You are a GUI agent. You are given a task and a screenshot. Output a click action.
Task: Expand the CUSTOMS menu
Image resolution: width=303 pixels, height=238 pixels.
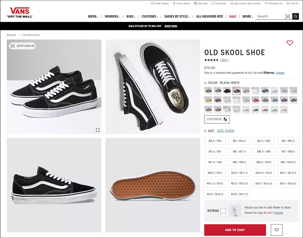coord(150,17)
